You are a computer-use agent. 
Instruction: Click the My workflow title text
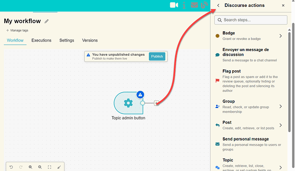22,21
